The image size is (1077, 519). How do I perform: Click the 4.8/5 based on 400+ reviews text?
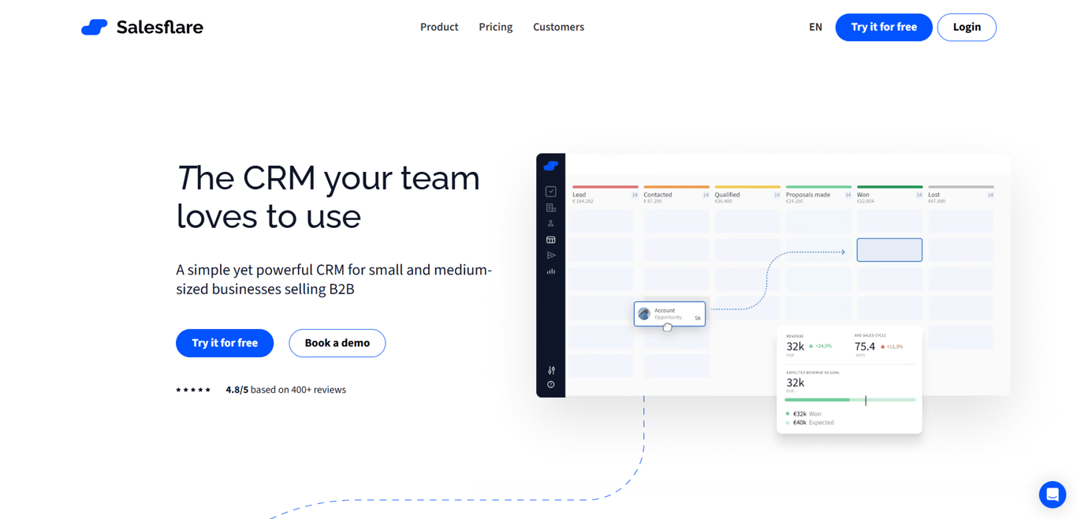[285, 390]
